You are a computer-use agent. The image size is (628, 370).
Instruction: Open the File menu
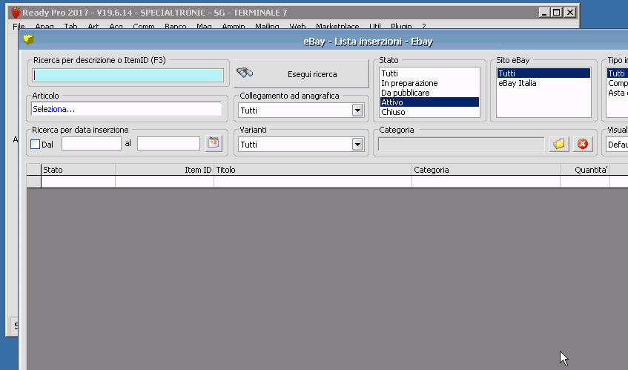point(19,27)
